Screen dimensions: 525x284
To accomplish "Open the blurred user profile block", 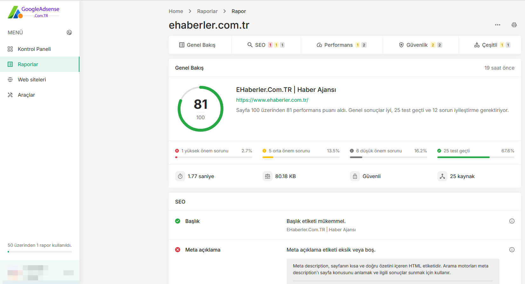I will coord(39,272).
